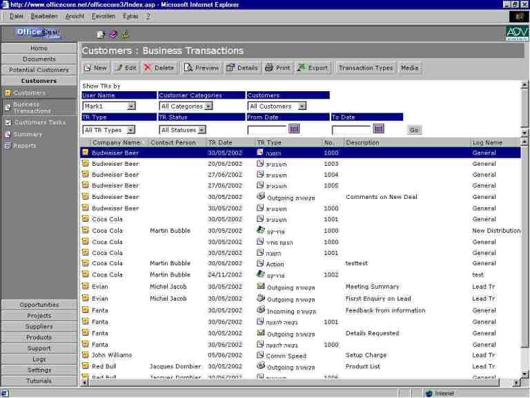Click the Print toolbar button
Viewport: 530px width, 398px height.
pyautogui.click(x=277, y=68)
